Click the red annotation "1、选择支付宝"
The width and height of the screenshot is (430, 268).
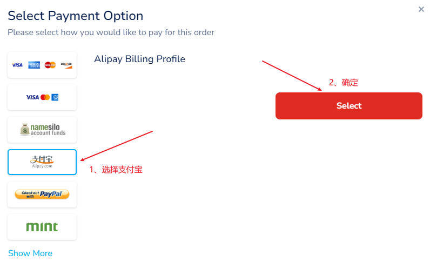tap(116, 170)
